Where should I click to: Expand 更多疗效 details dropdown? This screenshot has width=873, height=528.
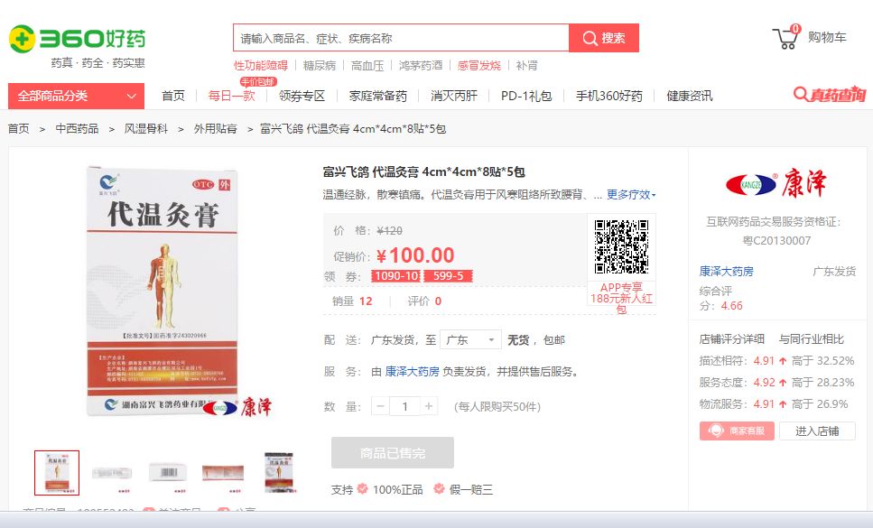(x=631, y=195)
